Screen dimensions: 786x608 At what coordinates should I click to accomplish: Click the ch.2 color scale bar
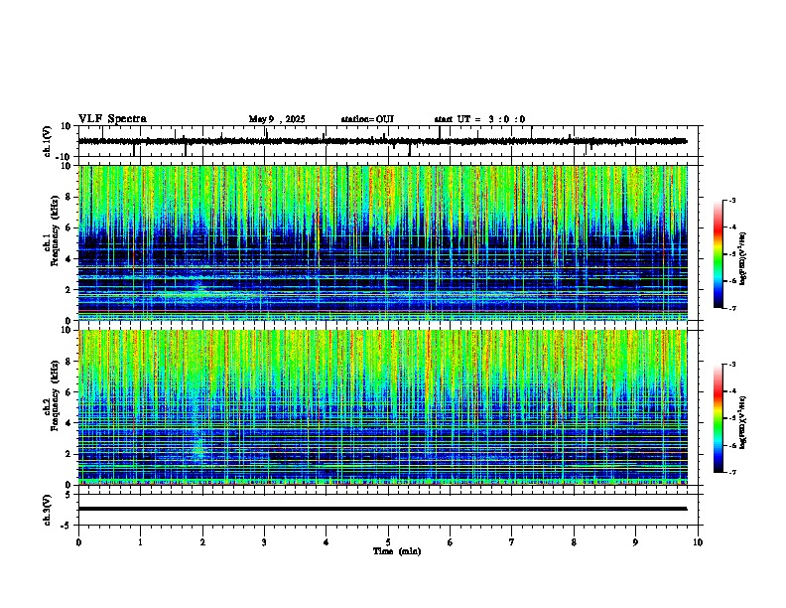(x=719, y=418)
